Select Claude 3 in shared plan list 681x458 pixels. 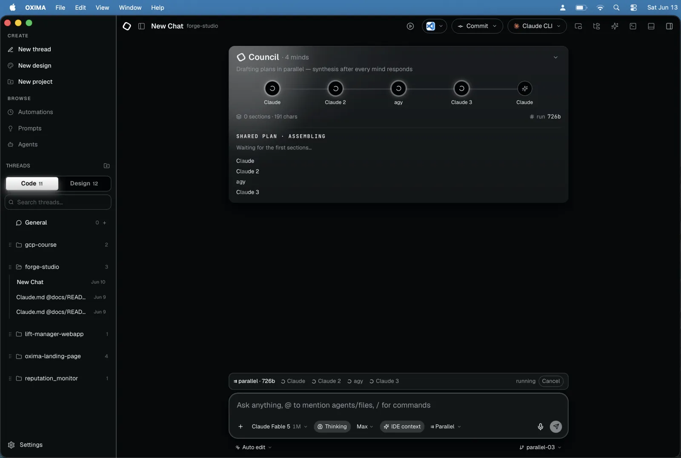tap(248, 192)
